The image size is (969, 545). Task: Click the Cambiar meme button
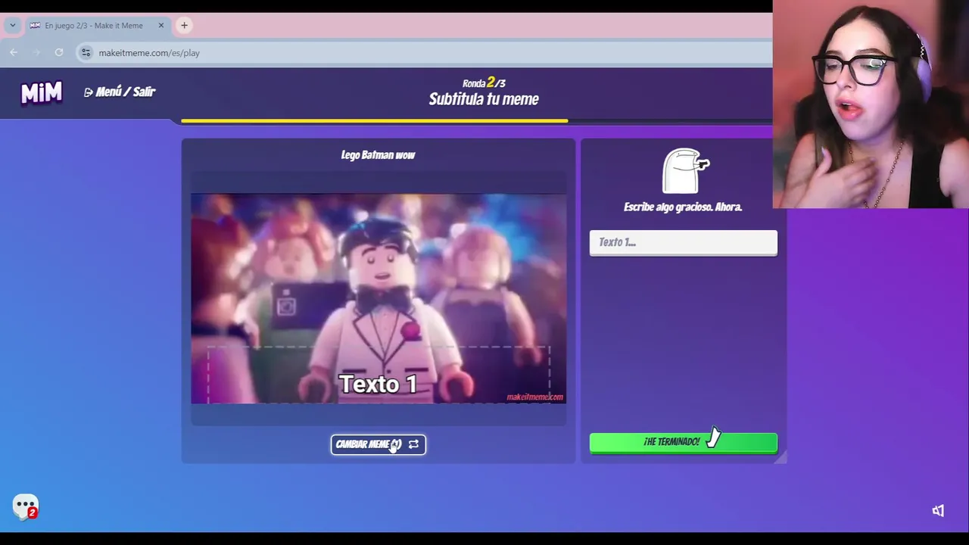click(x=378, y=444)
